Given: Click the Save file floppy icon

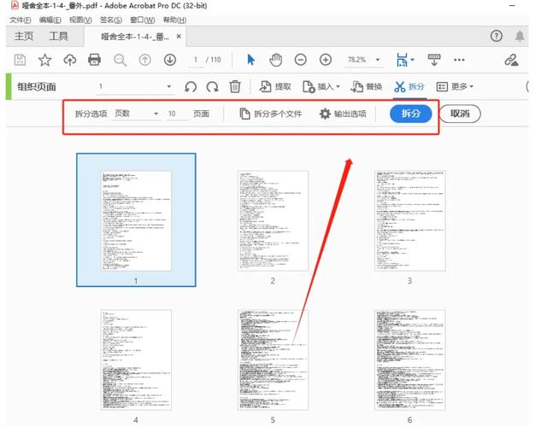Looking at the screenshot, I should point(20,60).
